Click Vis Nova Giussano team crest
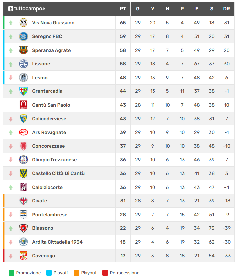Image resolution: width=238 pixels, height=278 pixels. [x=23, y=23]
